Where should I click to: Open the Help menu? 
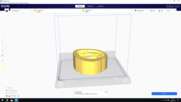(27, 3)
